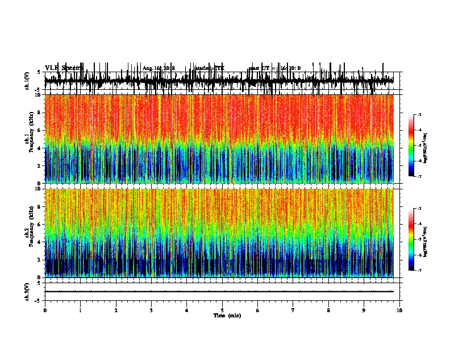
Task: Click "-3" on the ch.1 color bar
Action: (x=419, y=114)
